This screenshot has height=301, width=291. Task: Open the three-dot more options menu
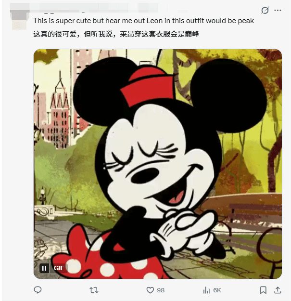pos(278,11)
